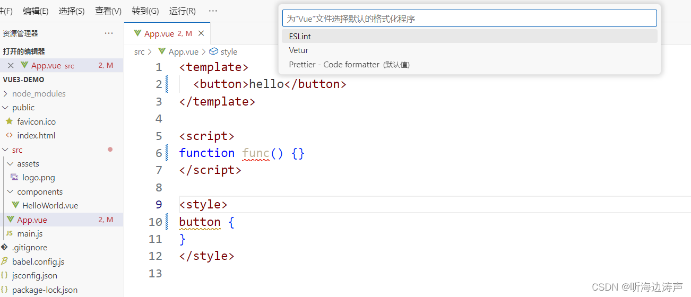
Task: Click the cube icon in breadcrumb style
Action: 213,52
